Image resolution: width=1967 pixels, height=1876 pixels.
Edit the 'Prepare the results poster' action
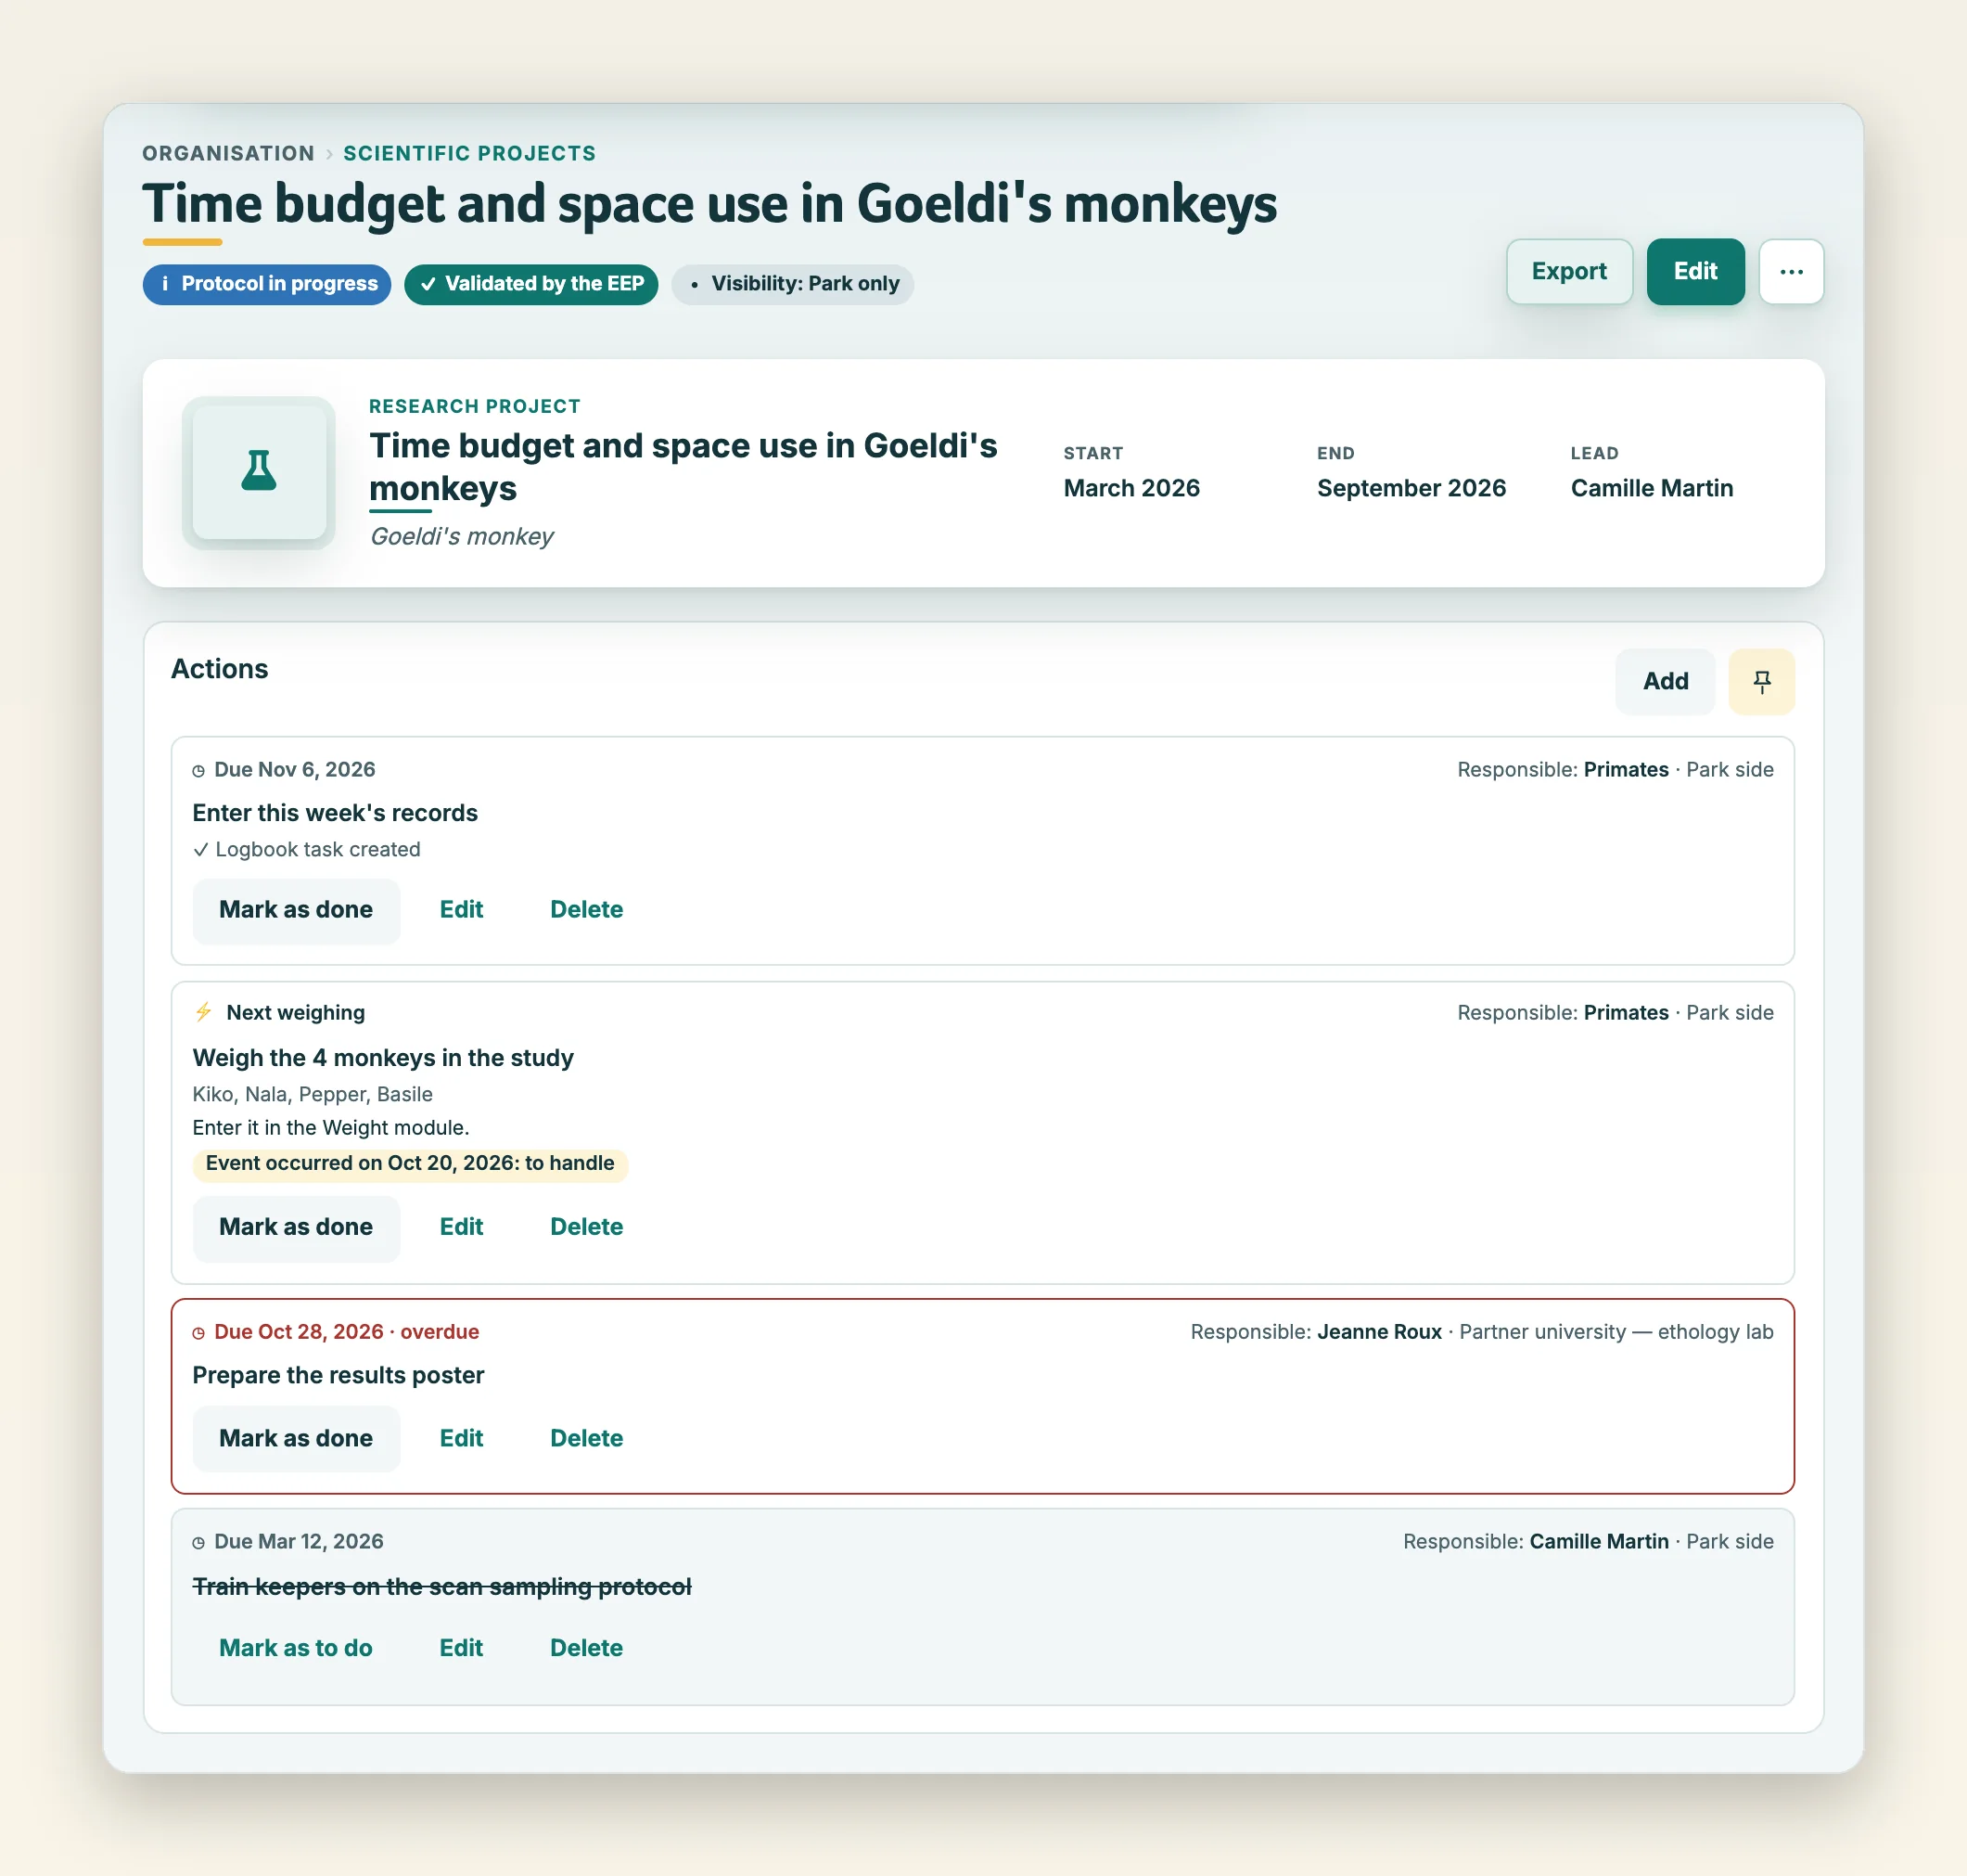point(461,1438)
